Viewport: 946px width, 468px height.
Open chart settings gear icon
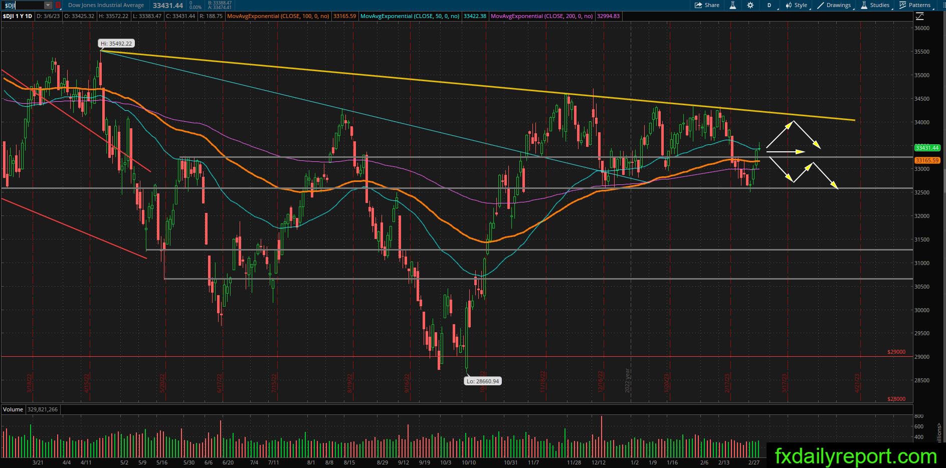(750, 5)
